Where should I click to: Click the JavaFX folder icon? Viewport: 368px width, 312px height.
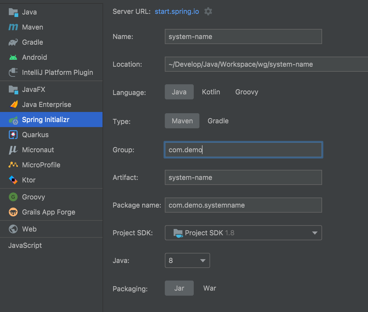pyautogui.click(x=14, y=90)
